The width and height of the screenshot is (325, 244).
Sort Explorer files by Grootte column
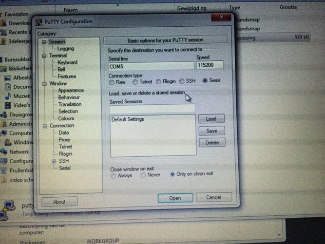(x=288, y=7)
